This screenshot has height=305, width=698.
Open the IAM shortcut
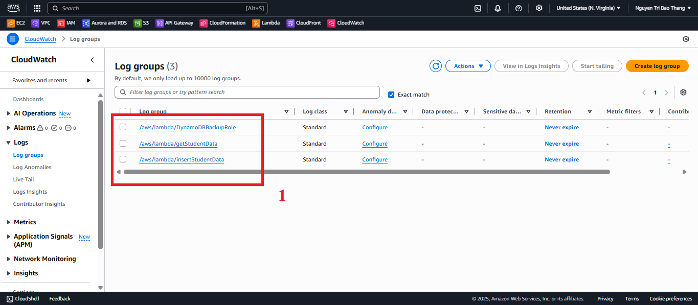point(66,23)
